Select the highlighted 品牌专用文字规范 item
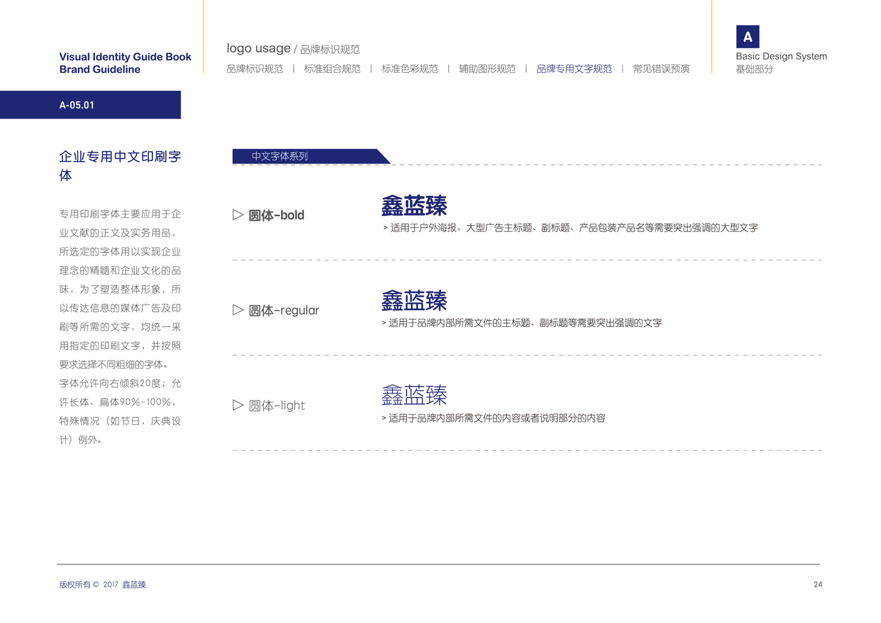The height and width of the screenshot is (623, 881). click(574, 69)
